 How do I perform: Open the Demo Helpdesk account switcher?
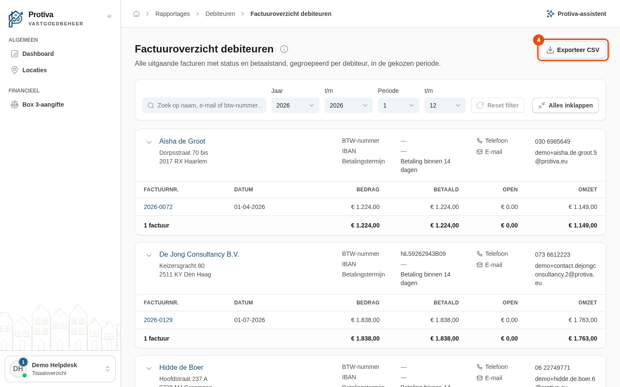coord(60,369)
